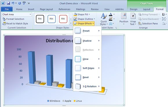Open the Text Outline dropdown arrow

pyautogui.click(x=114, y=19)
